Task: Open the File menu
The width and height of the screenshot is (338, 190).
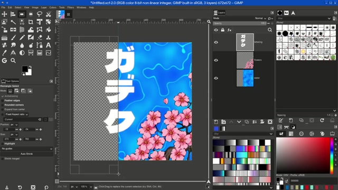Action: click(x=3, y=7)
